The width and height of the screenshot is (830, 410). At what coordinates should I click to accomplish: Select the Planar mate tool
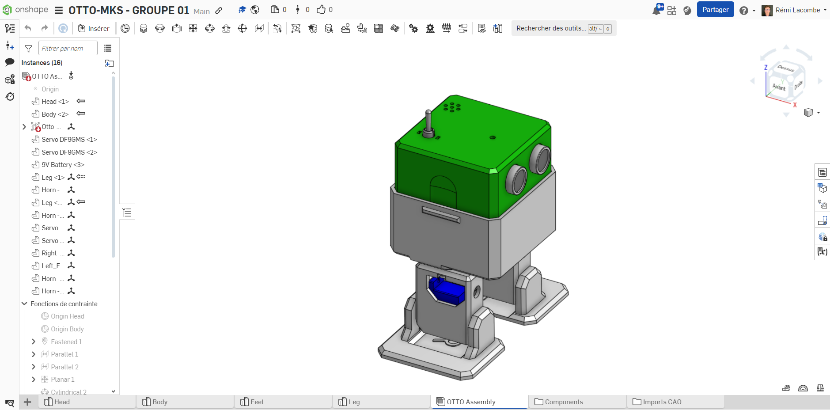coord(193,28)
